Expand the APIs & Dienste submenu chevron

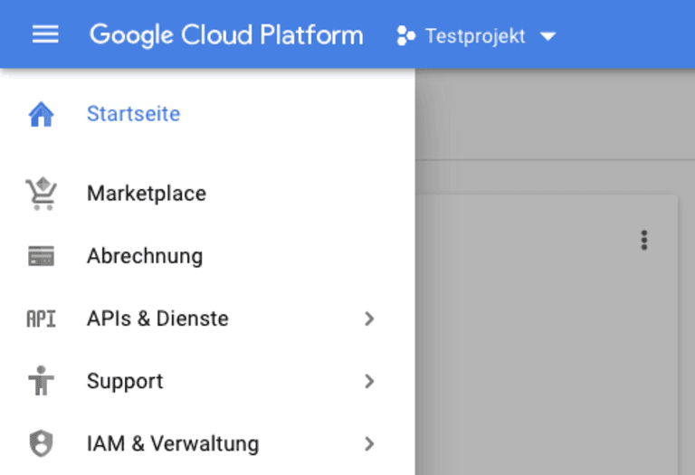point(369,318)
